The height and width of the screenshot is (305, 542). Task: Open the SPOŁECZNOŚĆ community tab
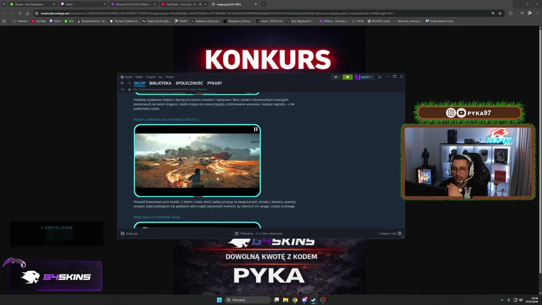coord(189,83)
